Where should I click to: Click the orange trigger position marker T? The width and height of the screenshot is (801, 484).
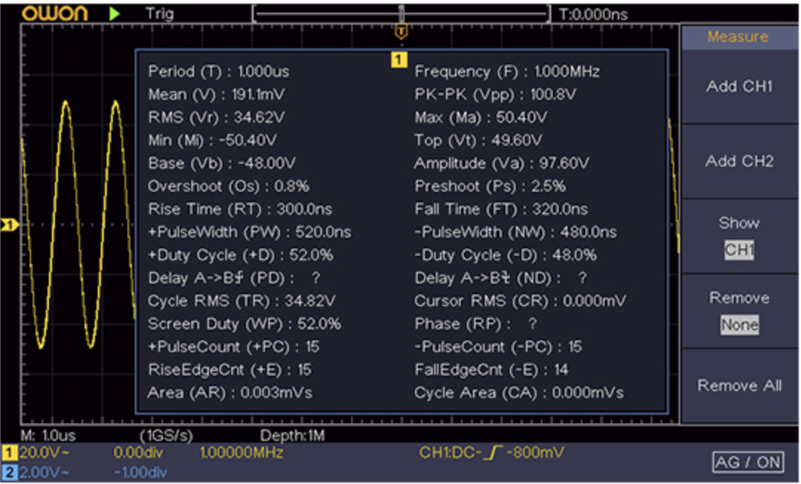401,31
